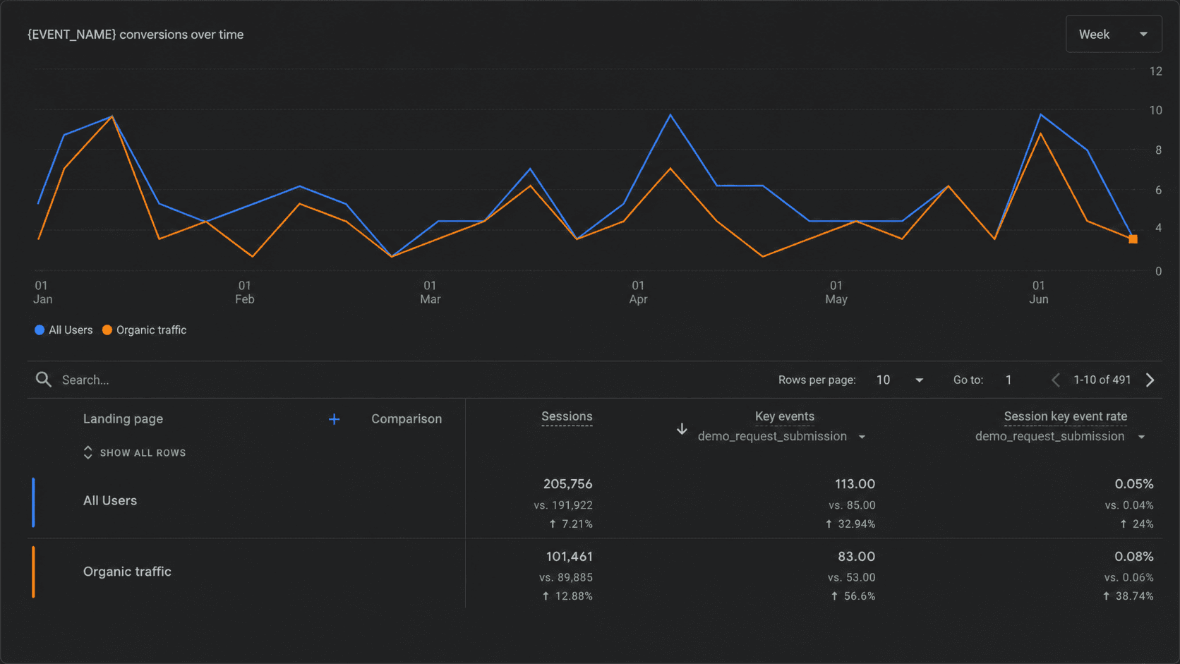Image resolution: width=1180 pixels, height=664 pixels.
Task: Open the Week granularity dropdown
Action: tap(1114, 34)
